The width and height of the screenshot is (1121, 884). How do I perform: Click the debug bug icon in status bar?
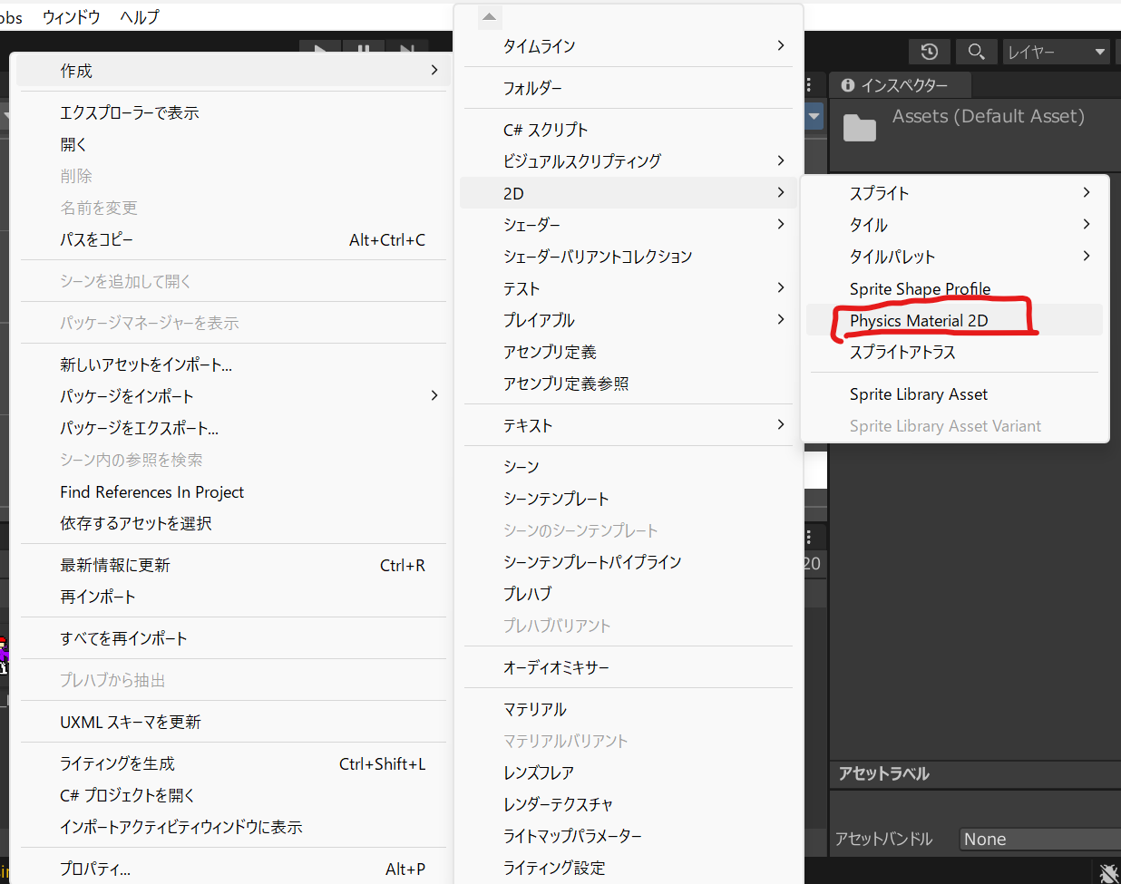click(1108, 873)
